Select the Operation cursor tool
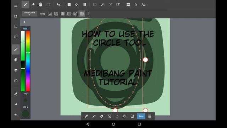This screenshot has width=227, height=128. [x=135, y=5]
